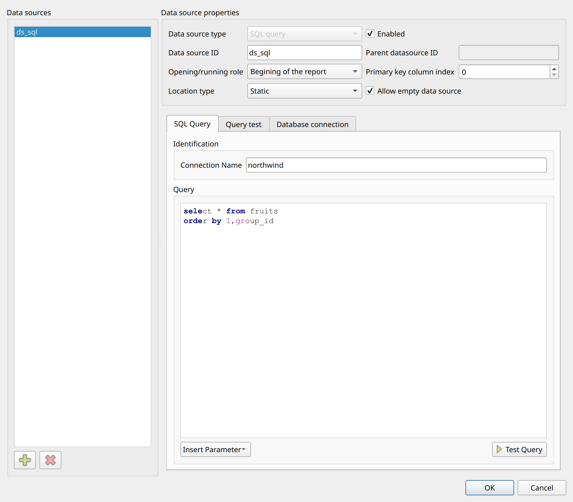
Task: Increase Primary key column index value
Action: (554, 69)
